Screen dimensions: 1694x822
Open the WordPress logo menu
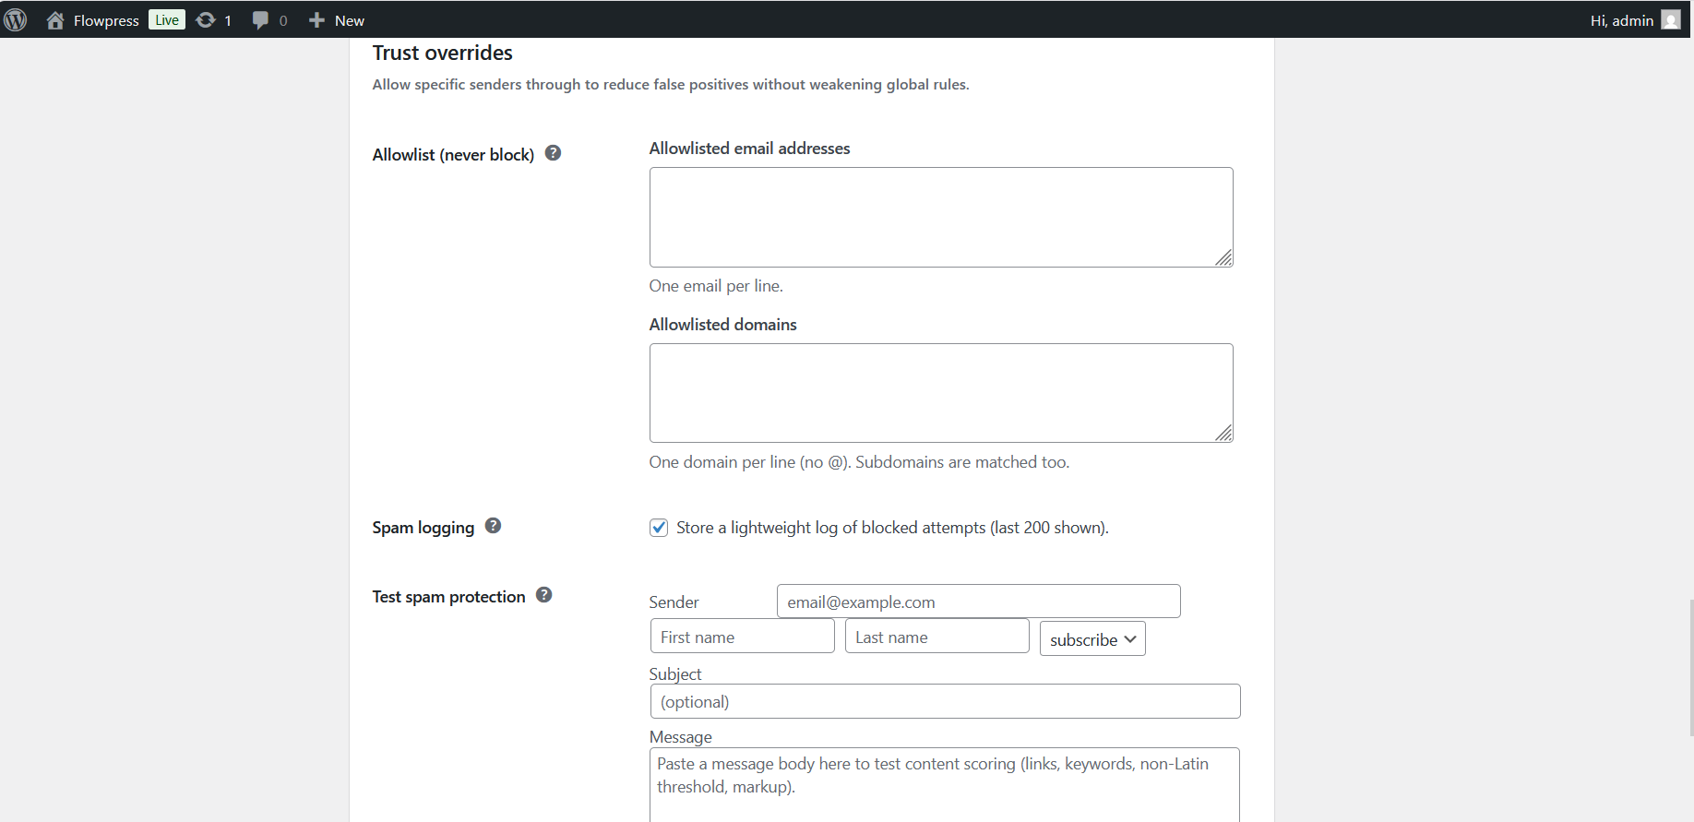tap(16, 20)
